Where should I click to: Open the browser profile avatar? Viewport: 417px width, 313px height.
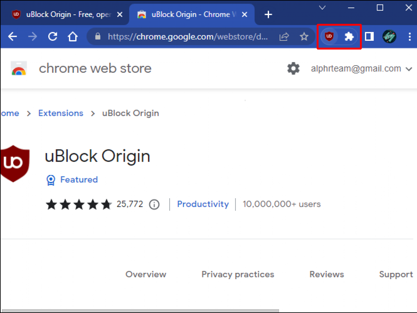(x=389, y=37)
